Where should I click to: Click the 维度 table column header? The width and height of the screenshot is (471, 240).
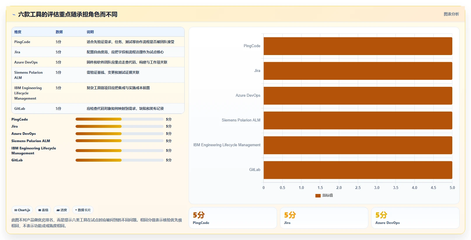[18, 32]
